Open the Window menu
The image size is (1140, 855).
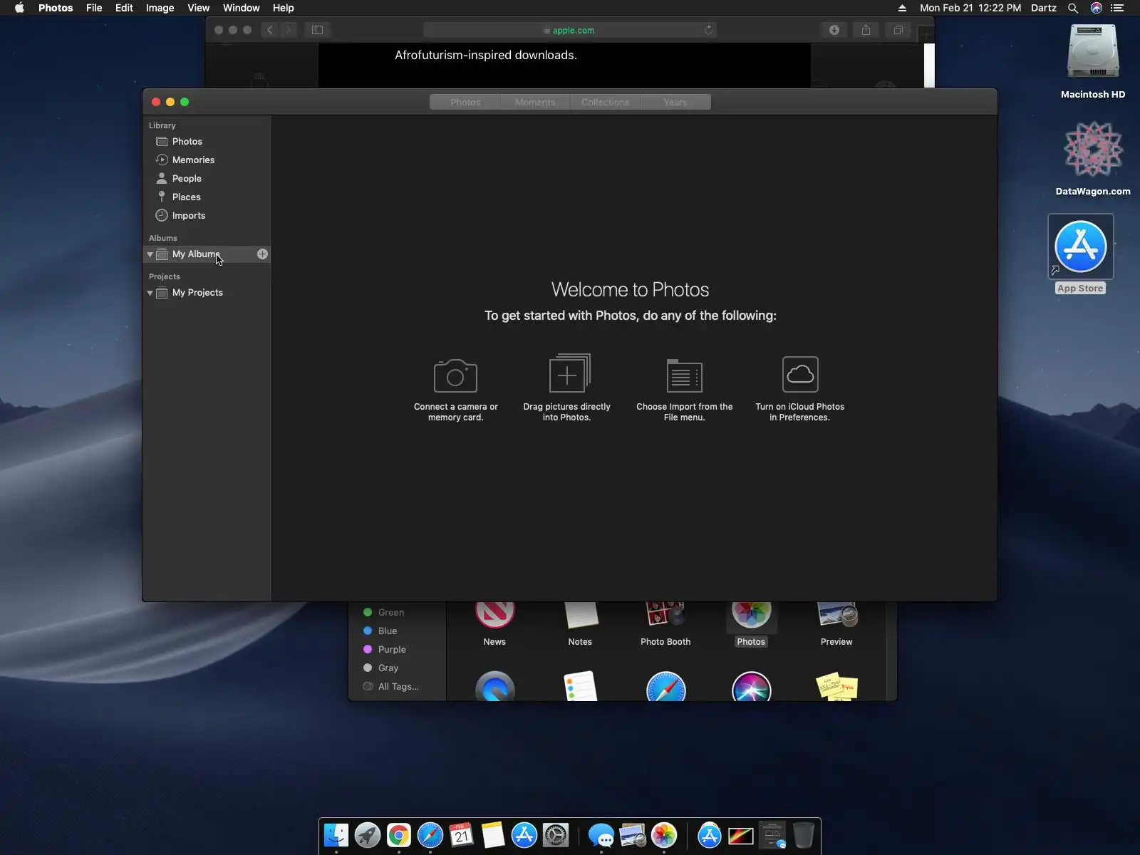241,8
